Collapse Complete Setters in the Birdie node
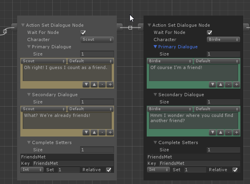250x184 pixels. 155,142
